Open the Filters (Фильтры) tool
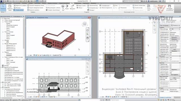181x101 pixels. [x=17, y=8]
